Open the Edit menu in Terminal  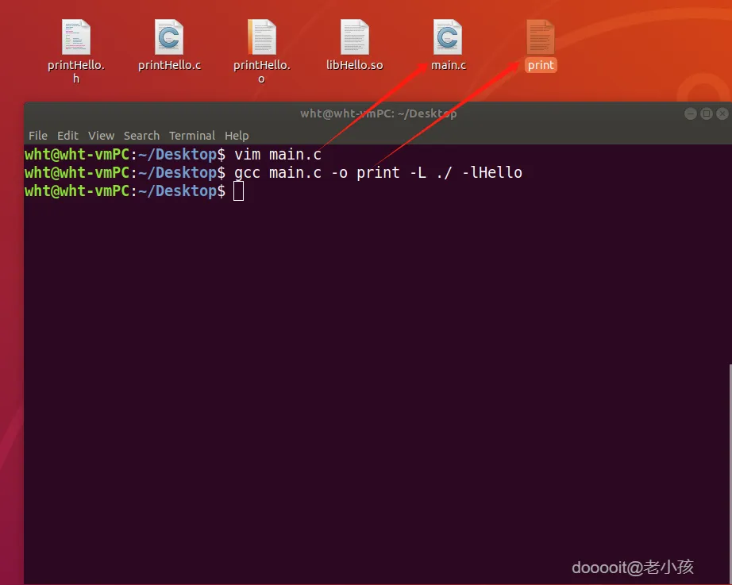(67, 136)
